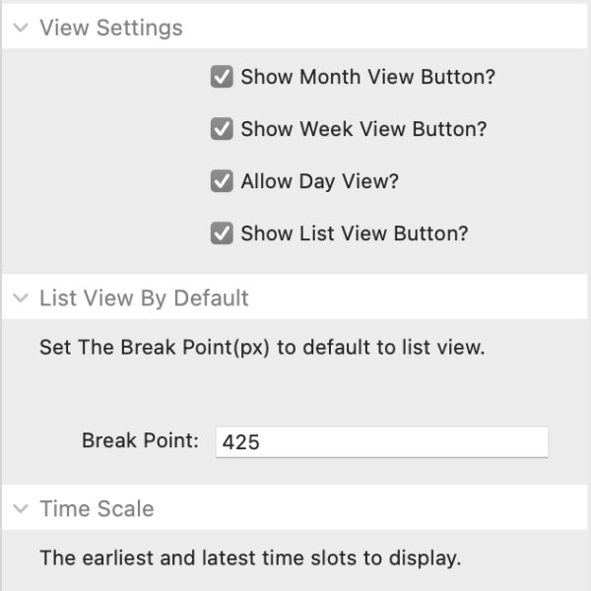Screen dimensions: 591x591
Task: Click the earliest and latest time slots description
Action: (249, 558)
